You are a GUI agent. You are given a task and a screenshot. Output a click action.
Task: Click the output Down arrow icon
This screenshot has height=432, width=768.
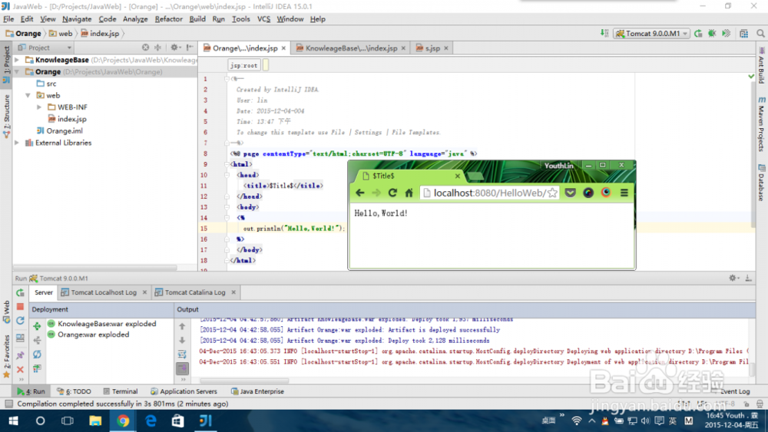[x=182, y=340]
